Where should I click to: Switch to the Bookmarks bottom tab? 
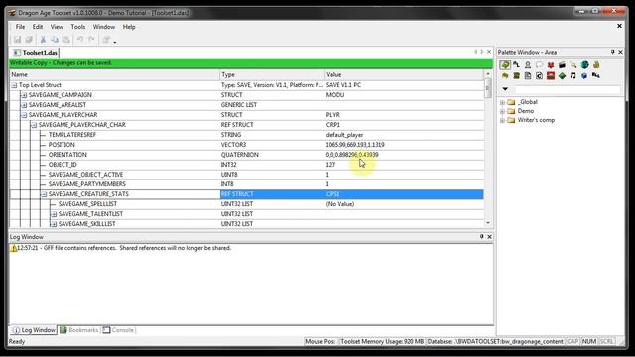pyautogui.click(x=79, y=330)
